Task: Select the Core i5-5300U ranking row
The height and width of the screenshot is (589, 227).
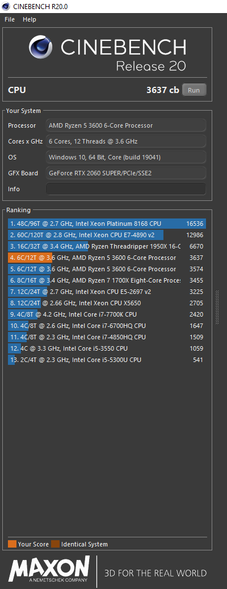Action: 107,360
